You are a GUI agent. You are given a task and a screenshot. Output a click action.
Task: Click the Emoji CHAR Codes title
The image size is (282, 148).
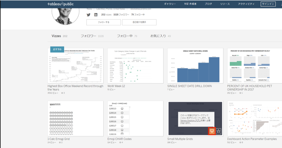pos(119,139)
